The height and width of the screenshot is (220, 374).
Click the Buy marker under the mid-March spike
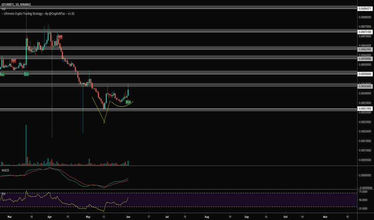point(26,74)
